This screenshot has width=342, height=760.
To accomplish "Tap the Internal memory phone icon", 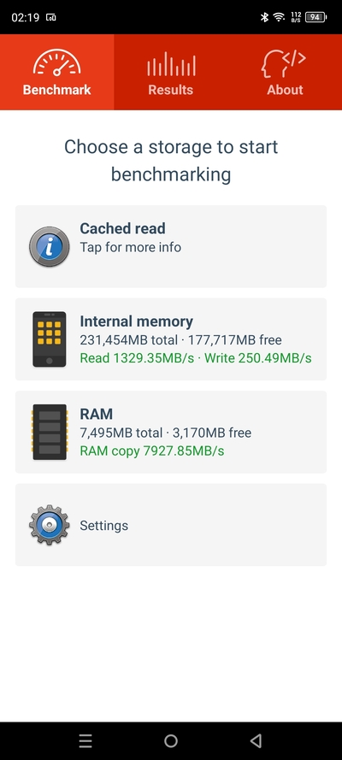I will 50,339.
